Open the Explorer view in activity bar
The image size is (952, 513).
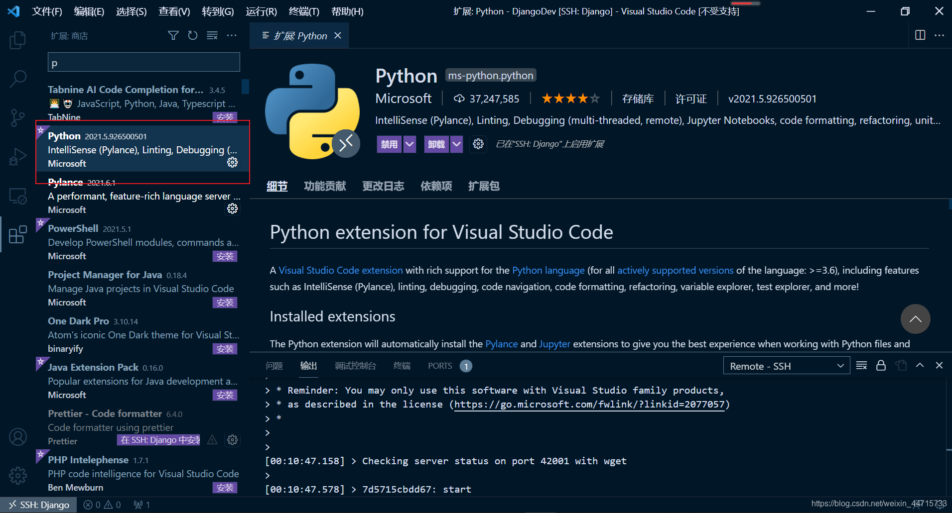click(x=18, y=40)
